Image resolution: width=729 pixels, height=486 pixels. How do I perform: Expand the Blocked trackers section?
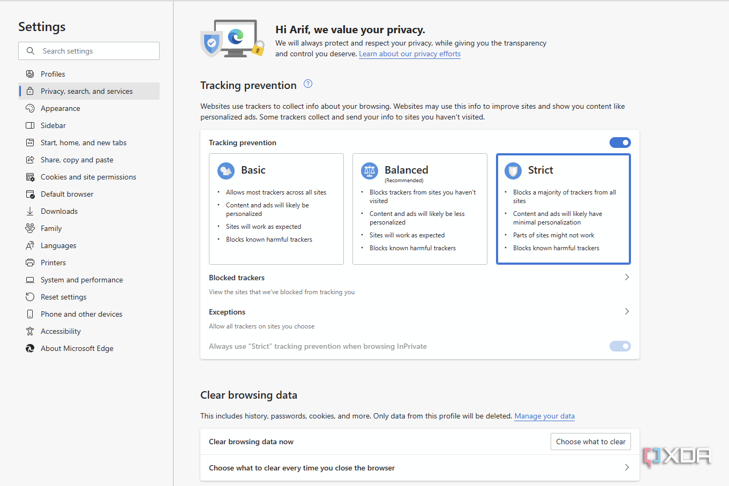pos(627,277)
